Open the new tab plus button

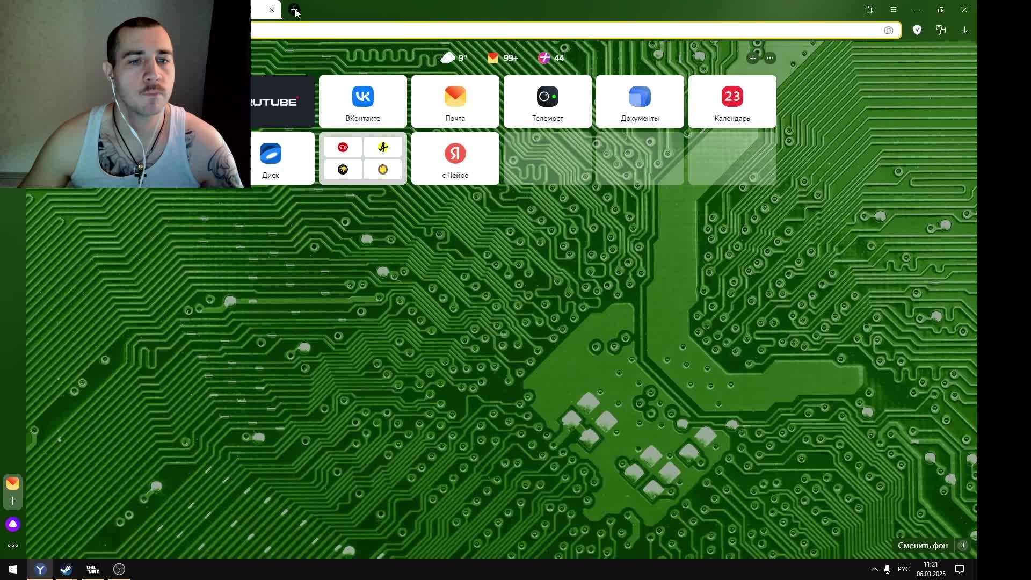(x=294, y=10)
